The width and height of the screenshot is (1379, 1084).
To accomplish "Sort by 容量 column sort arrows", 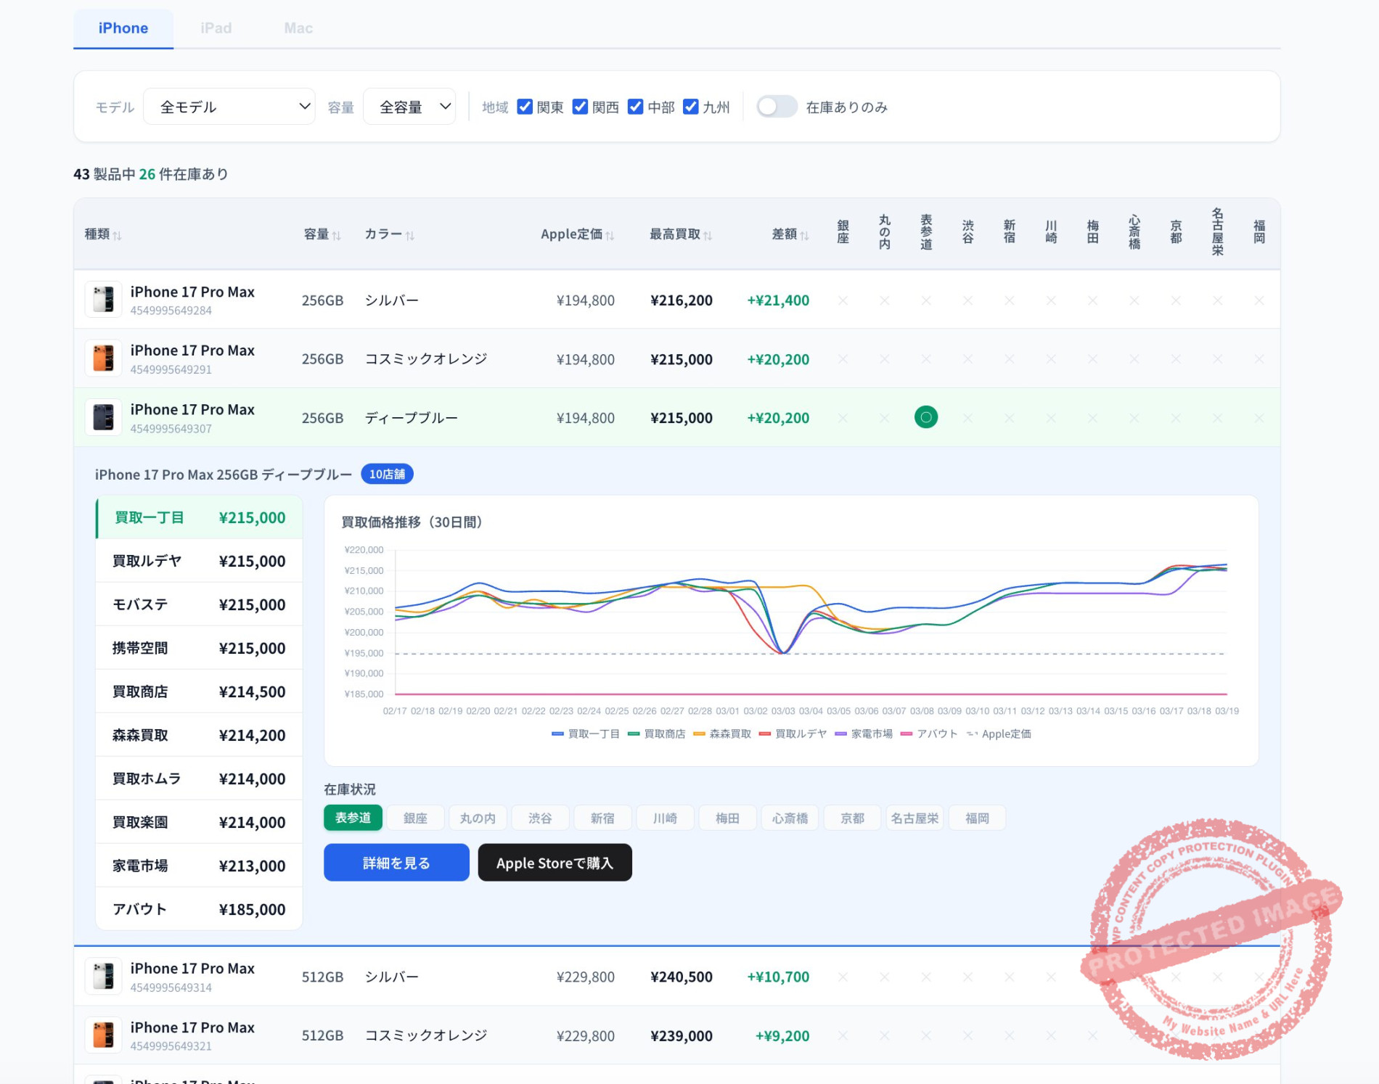I will pos(336,235).
